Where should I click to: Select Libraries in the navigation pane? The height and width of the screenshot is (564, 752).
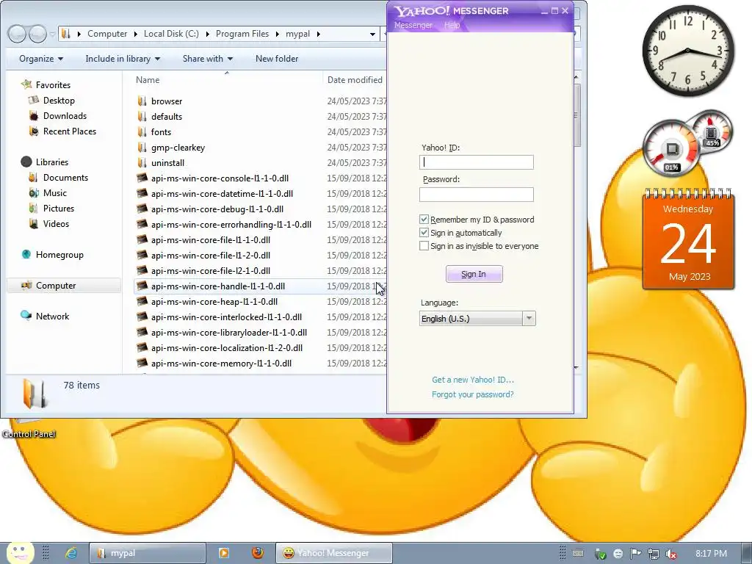coord(52,162)
